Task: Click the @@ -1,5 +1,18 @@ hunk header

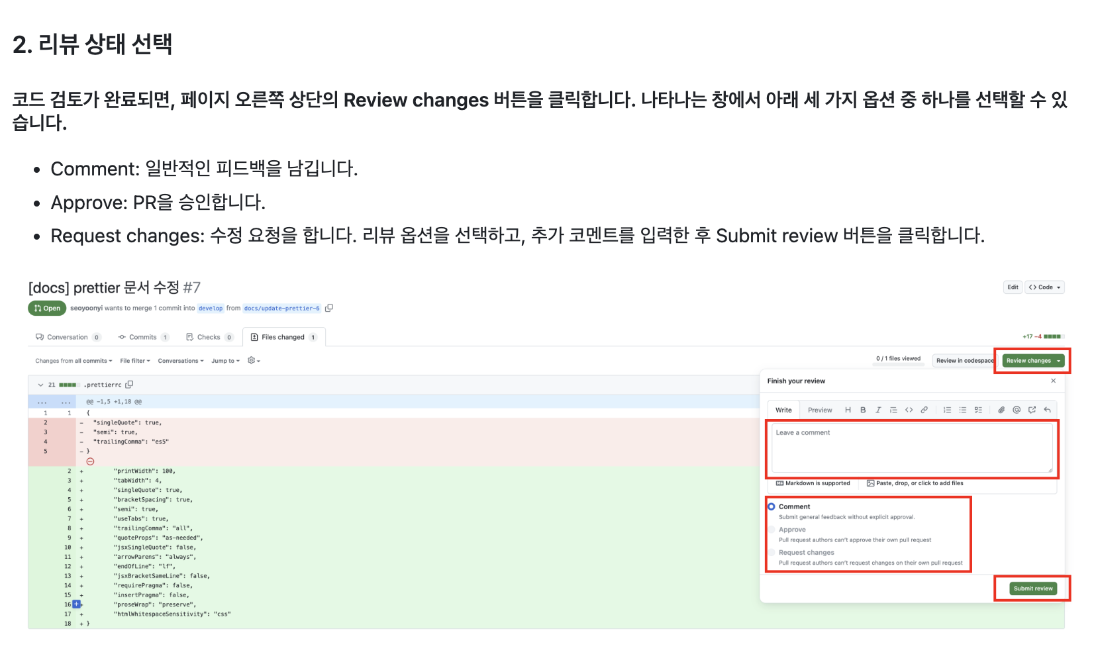Action: (x=114, y=402)
